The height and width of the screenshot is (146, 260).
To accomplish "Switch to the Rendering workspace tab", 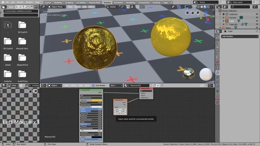I will click(x=130, y=3).
